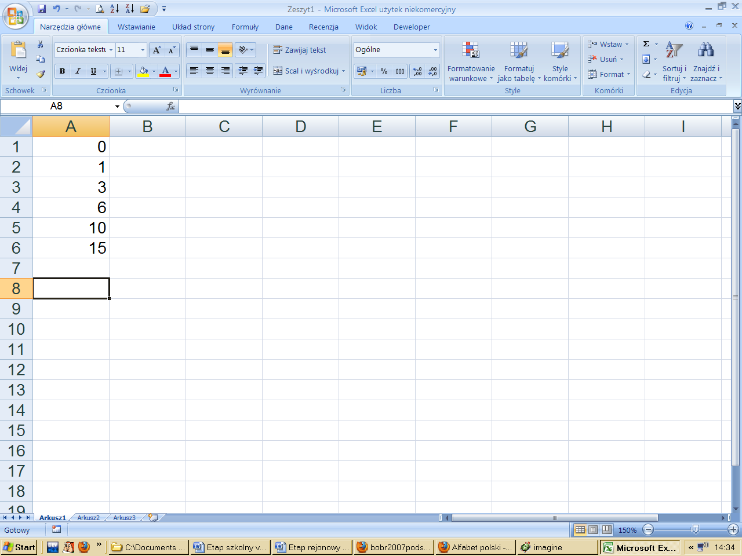Click the Cut scissors icon
742x556 pixels.
tap(40, 45)
